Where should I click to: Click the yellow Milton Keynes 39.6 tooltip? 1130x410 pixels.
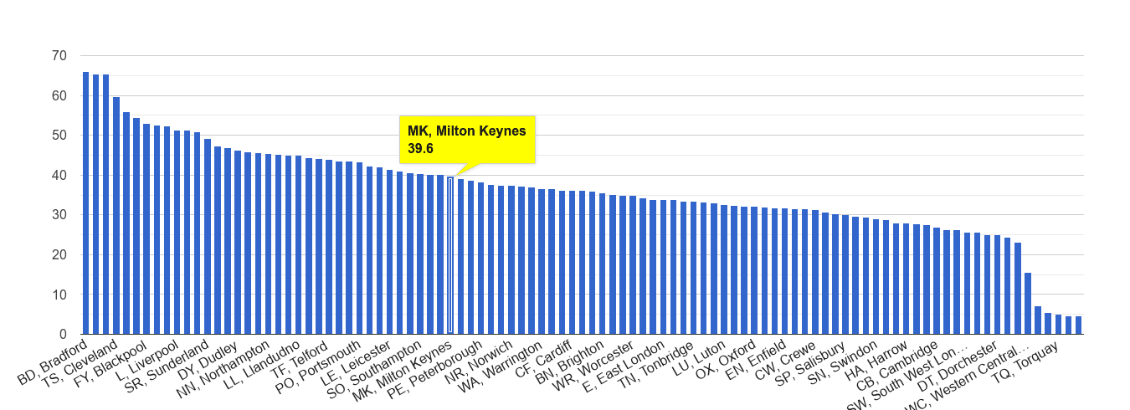click(x=467, y=140)
